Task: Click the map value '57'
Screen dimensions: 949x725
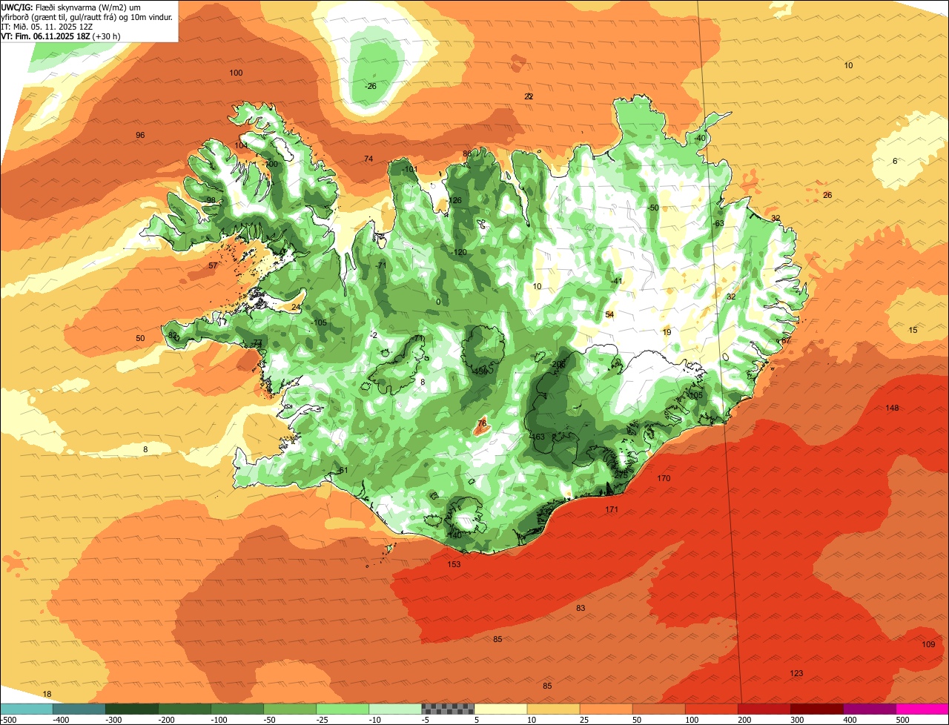Action: pos(213,265)
